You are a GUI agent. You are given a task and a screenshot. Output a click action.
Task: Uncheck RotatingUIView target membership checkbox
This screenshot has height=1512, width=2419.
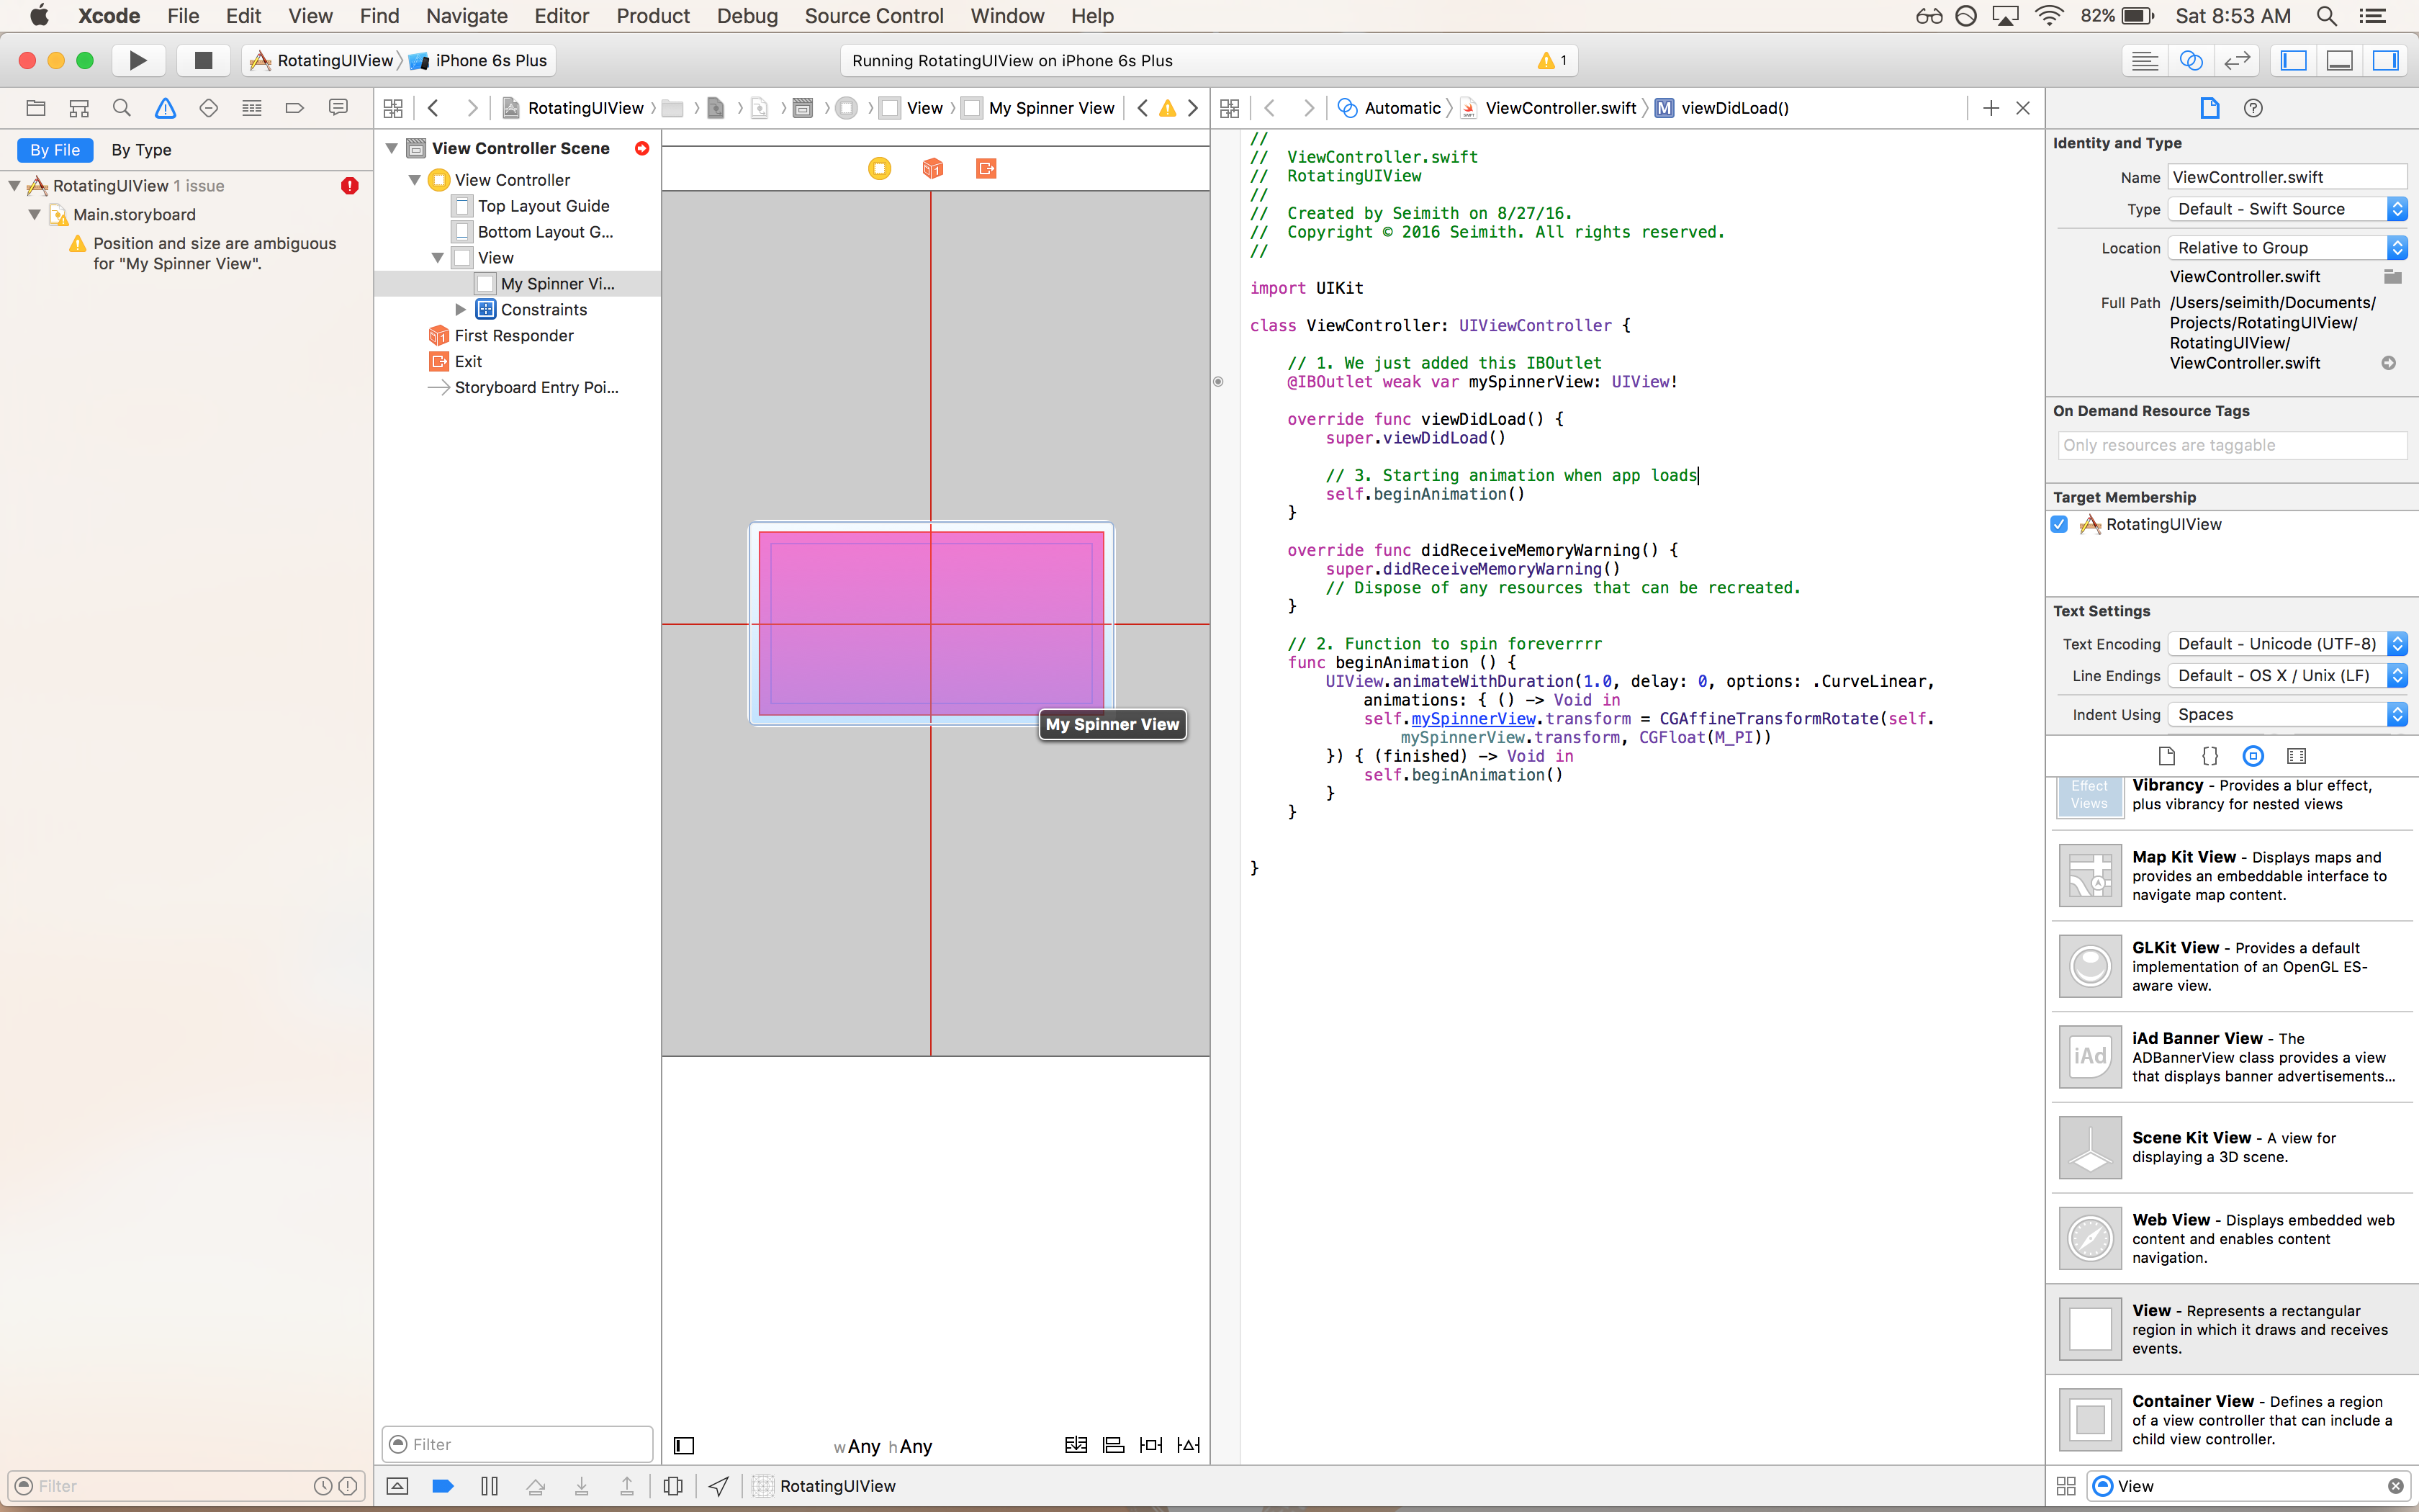[2059, 524]
